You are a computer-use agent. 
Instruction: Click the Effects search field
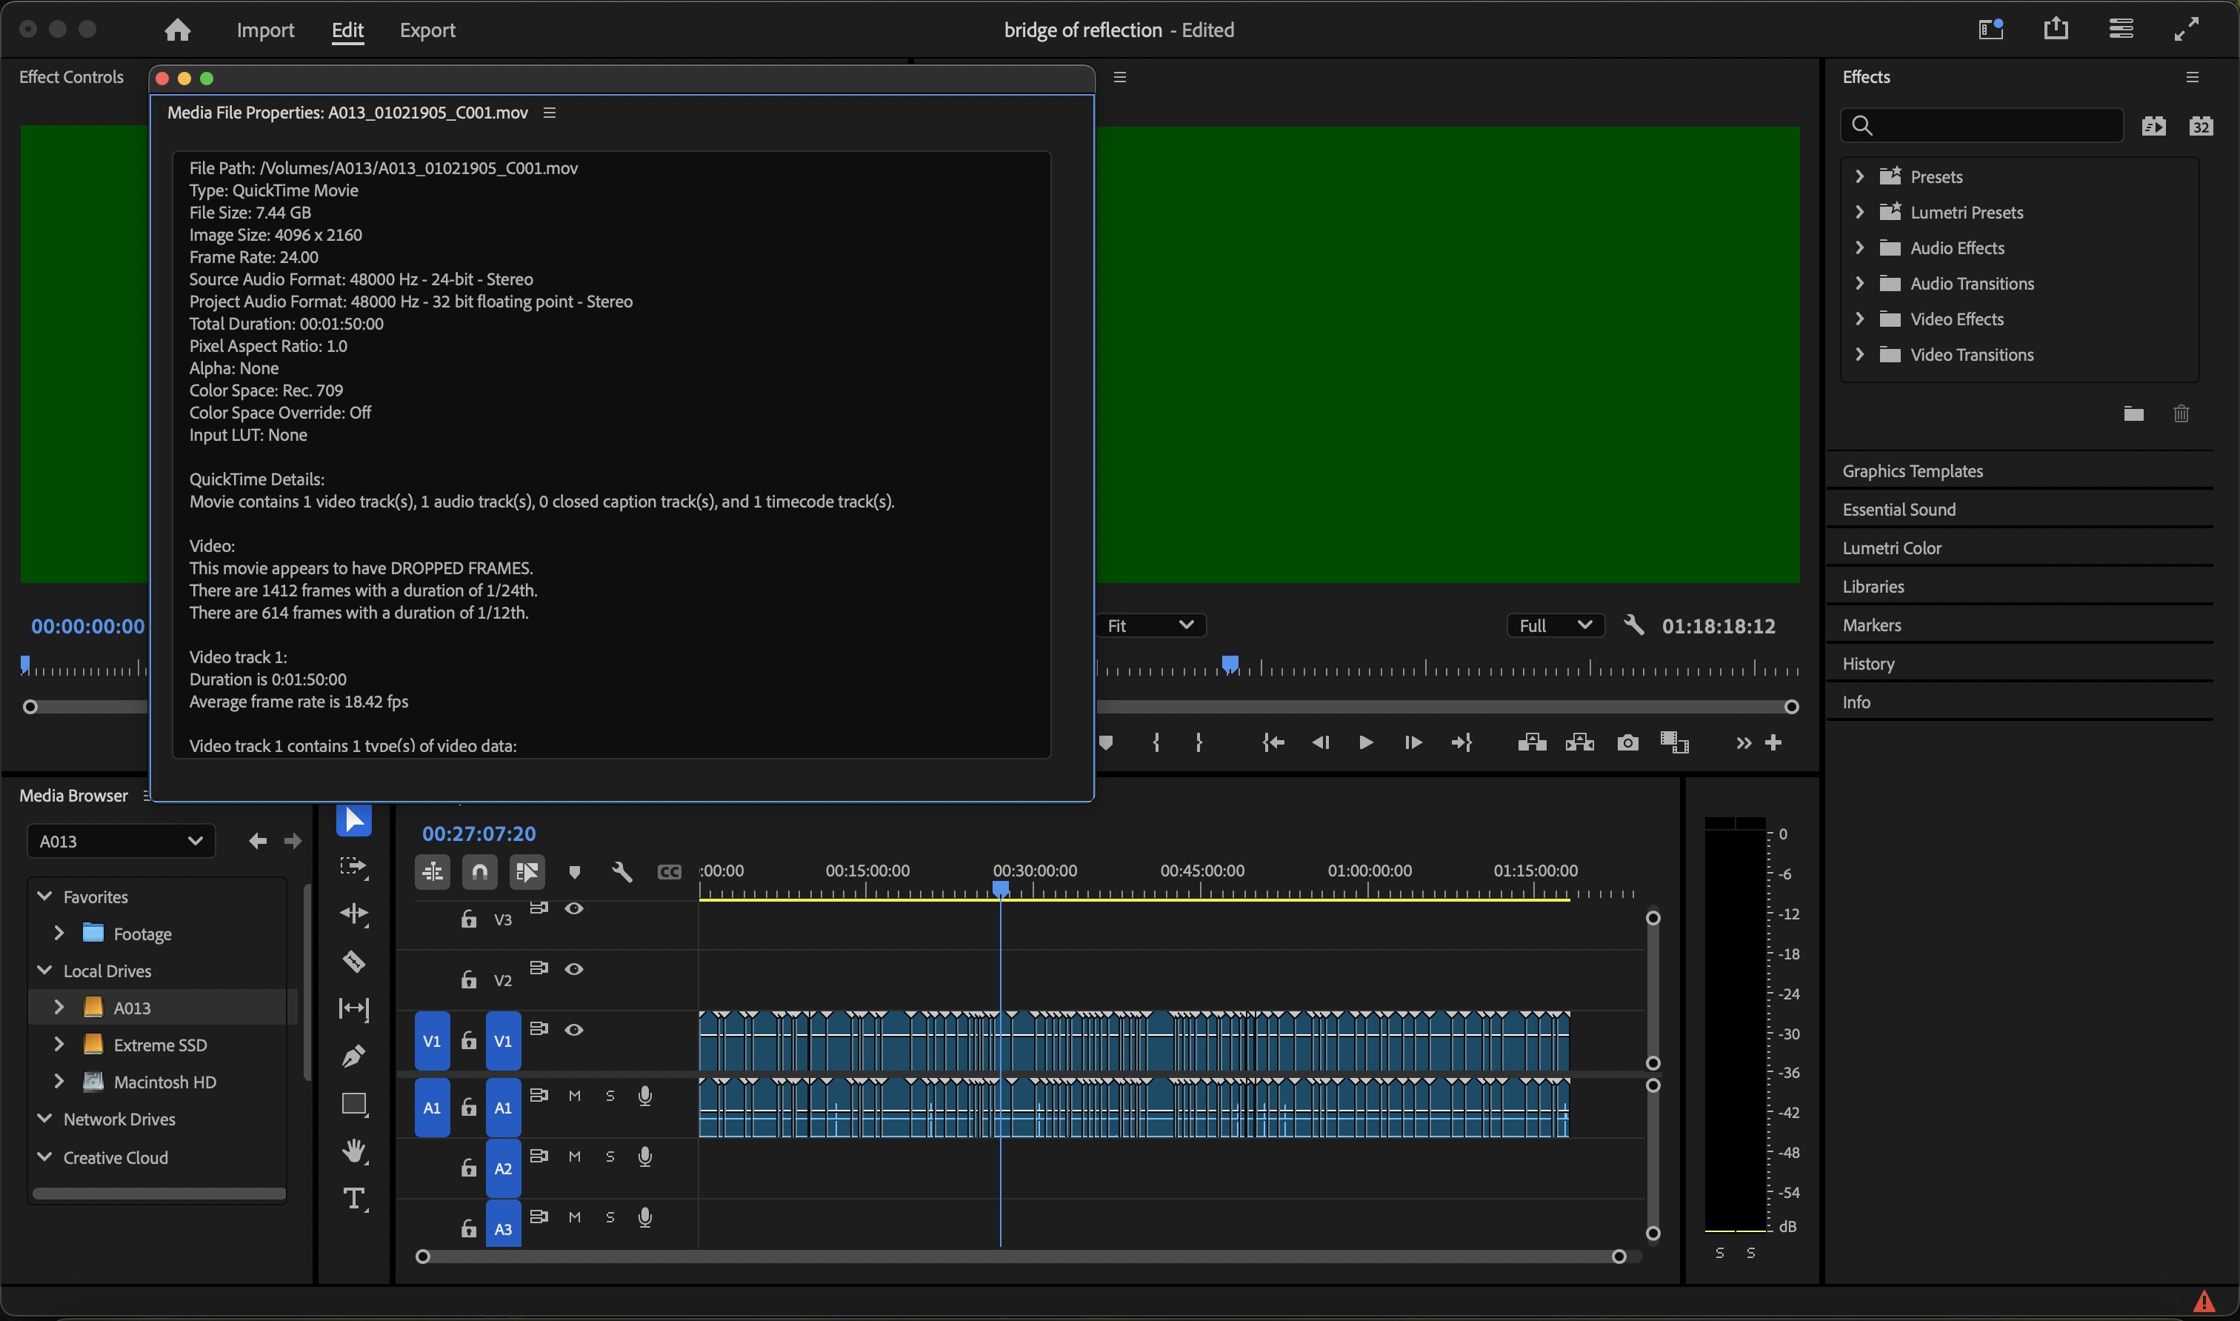1982,125
